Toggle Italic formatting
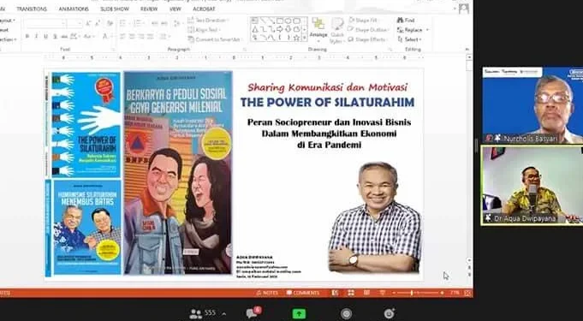This screenshot has width=583, height=321. (37, 36)
